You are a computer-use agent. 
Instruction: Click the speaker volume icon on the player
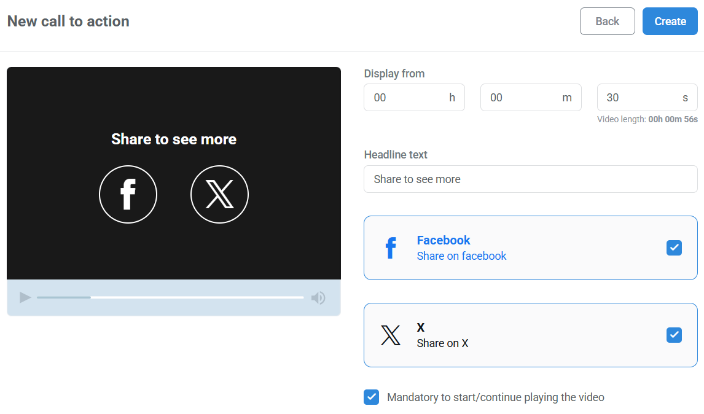(x=318, y=298)
